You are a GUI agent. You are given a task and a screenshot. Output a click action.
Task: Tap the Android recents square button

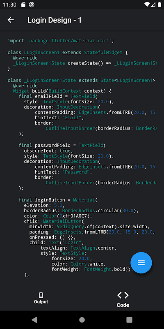129,320
